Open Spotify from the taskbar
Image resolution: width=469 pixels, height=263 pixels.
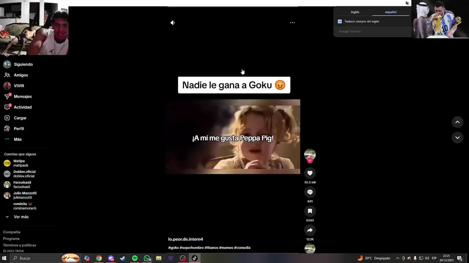135,258
